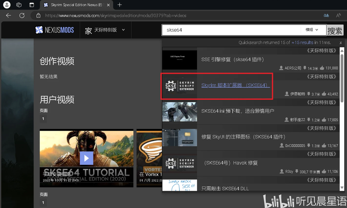Click the address bar URL
The height and width of the screenshot is (208, 347).
pyautogui.click(x=116, y=15)
